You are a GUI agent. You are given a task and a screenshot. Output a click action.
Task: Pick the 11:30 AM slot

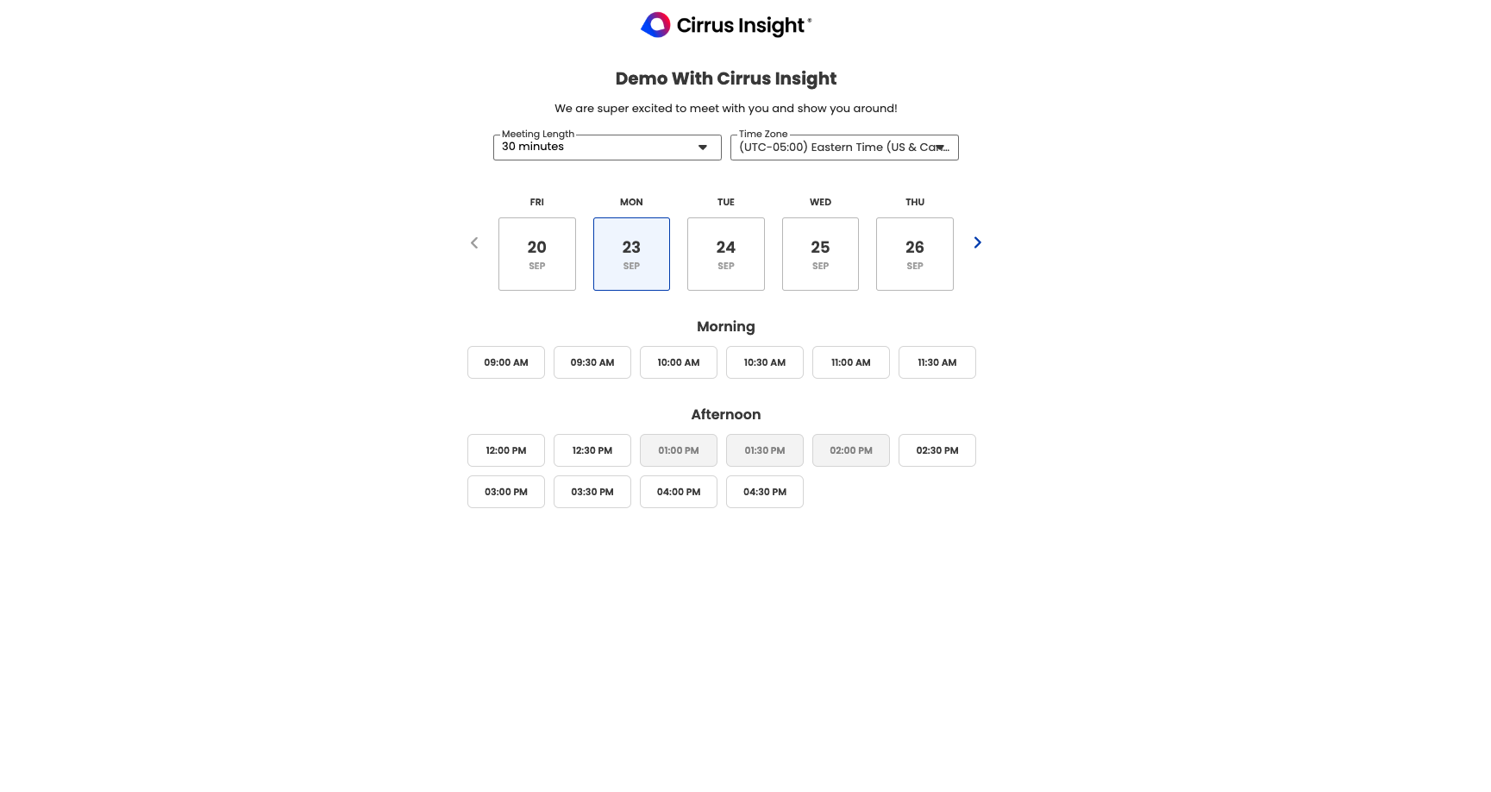(937, 363)
